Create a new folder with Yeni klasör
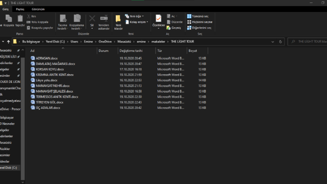Screen dimensions: 327x184 (118, 22)
